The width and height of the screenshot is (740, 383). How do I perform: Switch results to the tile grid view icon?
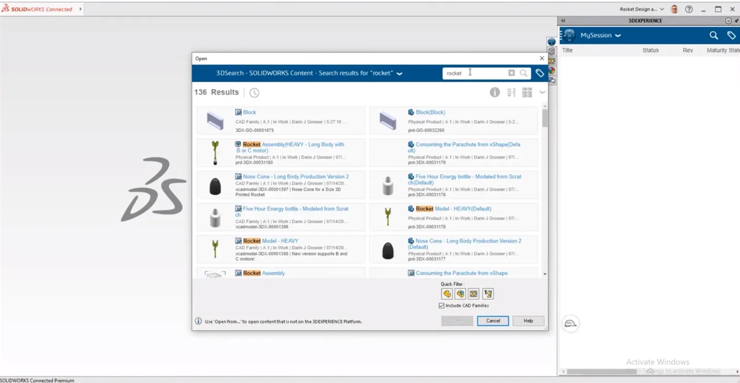(527, 92)
